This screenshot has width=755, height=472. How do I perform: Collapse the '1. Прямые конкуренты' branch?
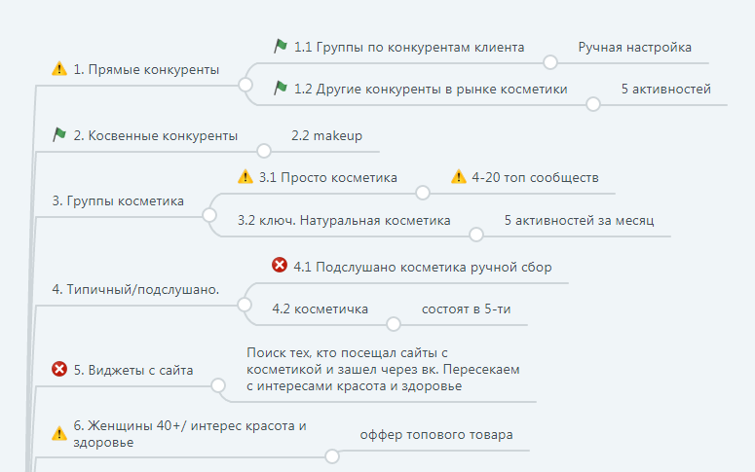pyautogui.click(x=245, y=86)
